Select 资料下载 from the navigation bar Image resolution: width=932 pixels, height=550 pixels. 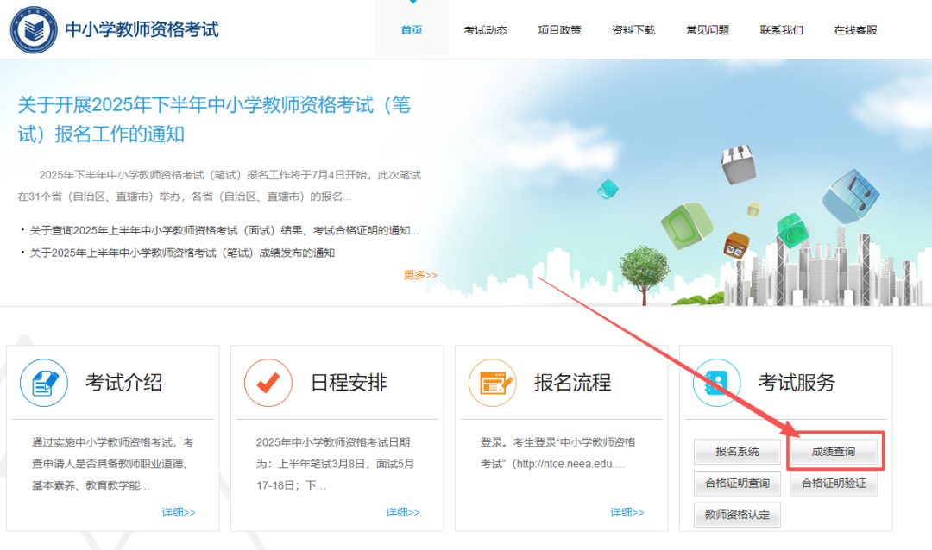633,30
